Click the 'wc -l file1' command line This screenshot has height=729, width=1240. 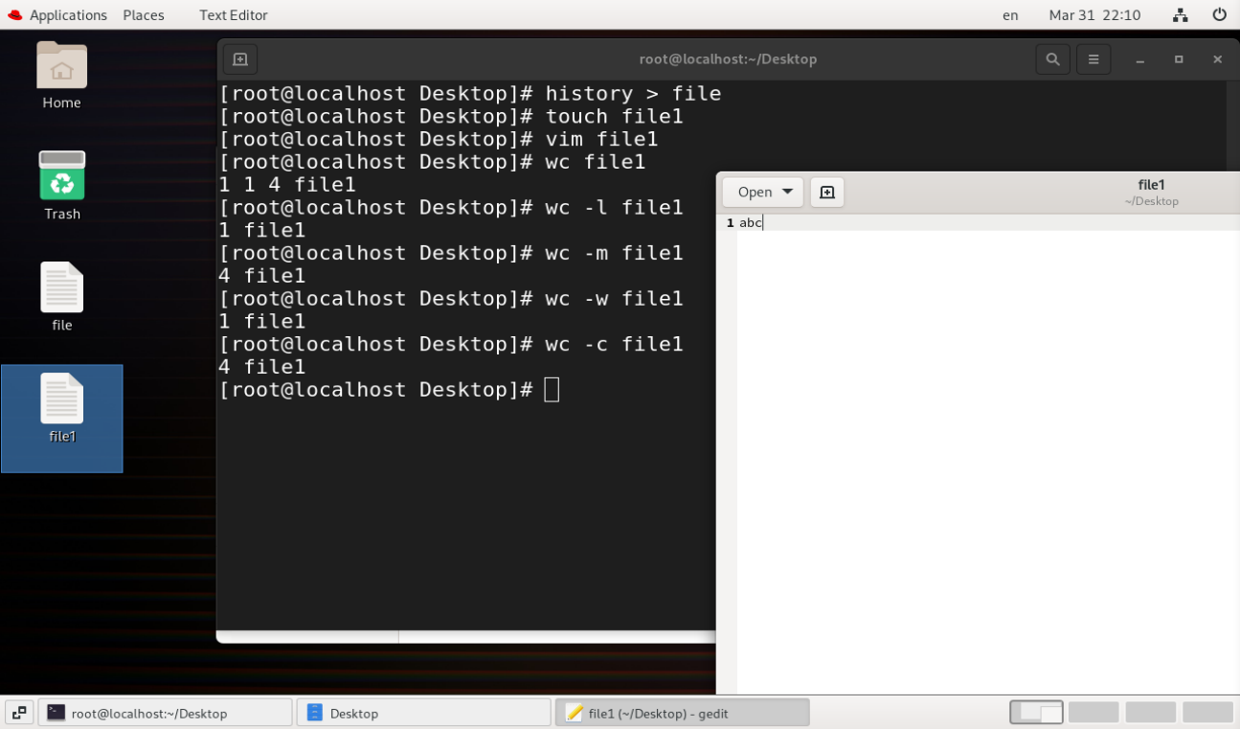pos(451,208)
